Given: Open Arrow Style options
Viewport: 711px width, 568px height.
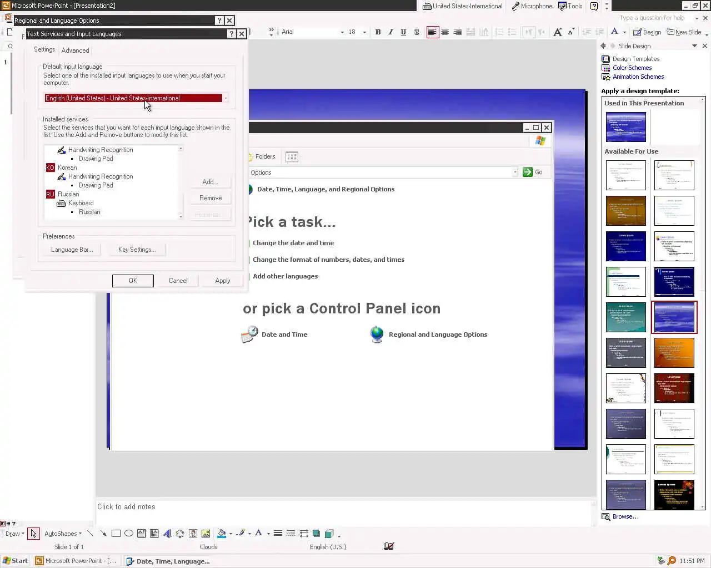Looking at the screenshot, I should [x=304, y=534].
